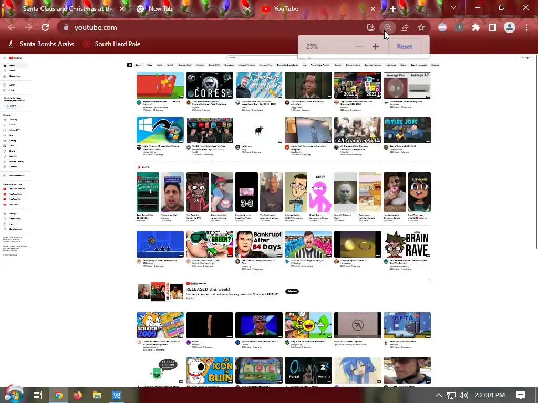Switch to Santa Claus and Christmas tab
This screenshot has width=538, height=403.
tap(65, 9)
